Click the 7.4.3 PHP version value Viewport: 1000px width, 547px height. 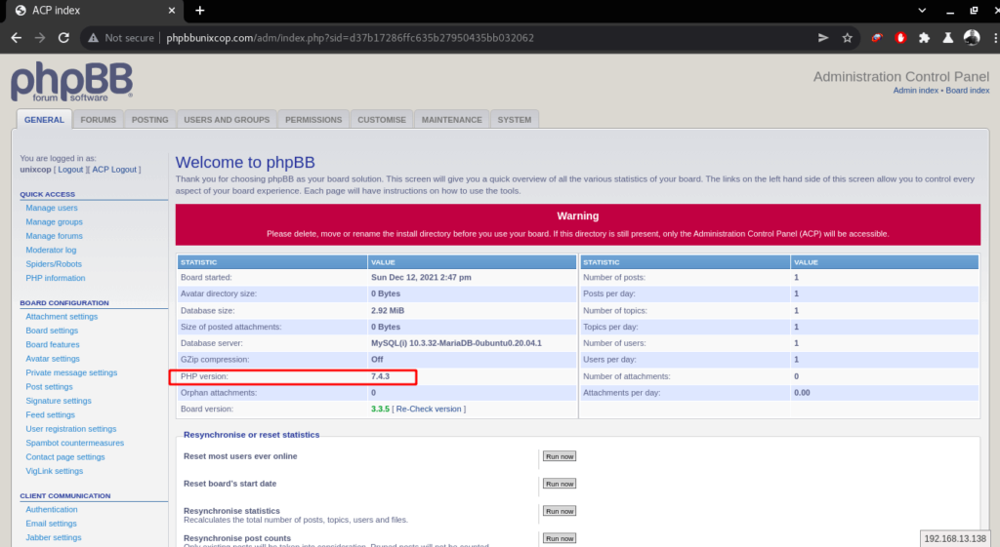(380, 376)
